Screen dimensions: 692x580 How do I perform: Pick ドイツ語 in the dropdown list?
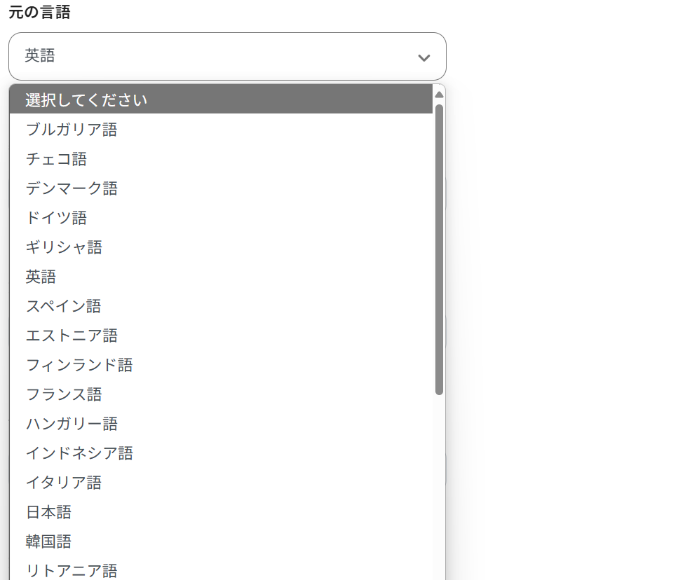221,217
